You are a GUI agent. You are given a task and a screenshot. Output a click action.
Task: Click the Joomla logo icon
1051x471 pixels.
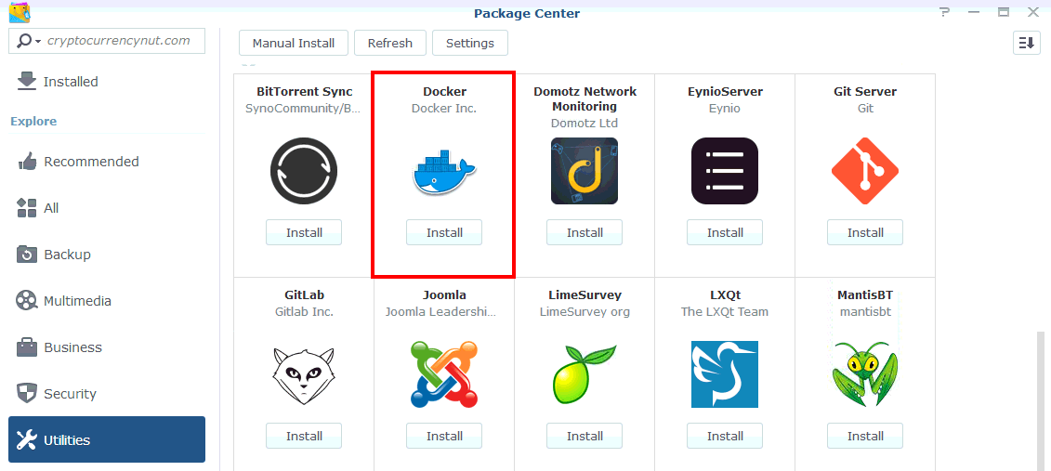click(x=444, y=373)
